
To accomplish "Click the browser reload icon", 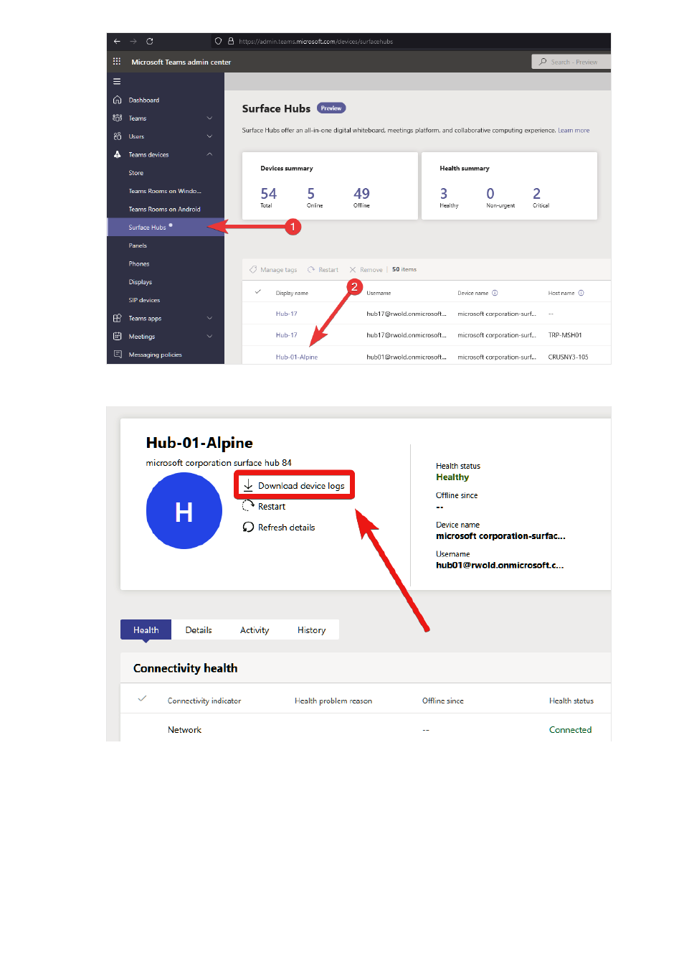I will point(150,42).
